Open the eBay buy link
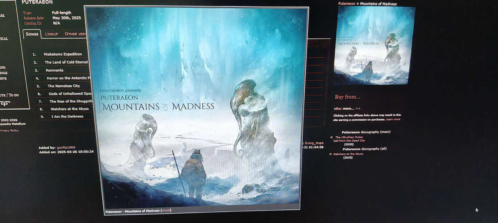 click(338, 109)
